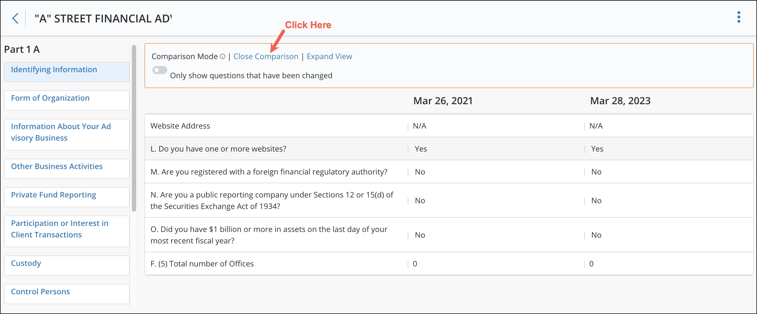Select Private Fund Reporting section
The height and width of the screenshot is (314, 757).
53,195
